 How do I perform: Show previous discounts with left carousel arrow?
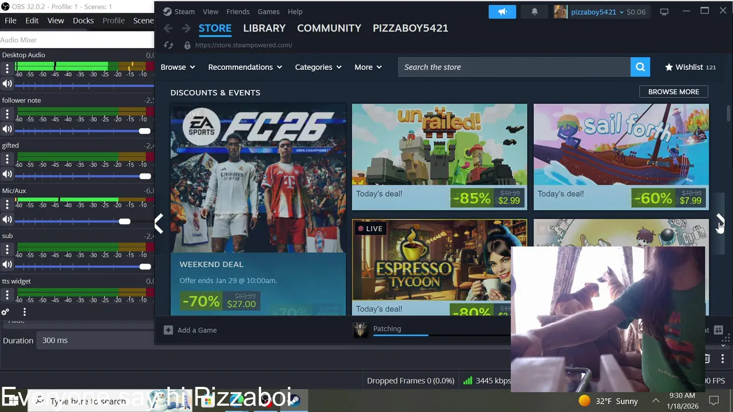(160, 223)
